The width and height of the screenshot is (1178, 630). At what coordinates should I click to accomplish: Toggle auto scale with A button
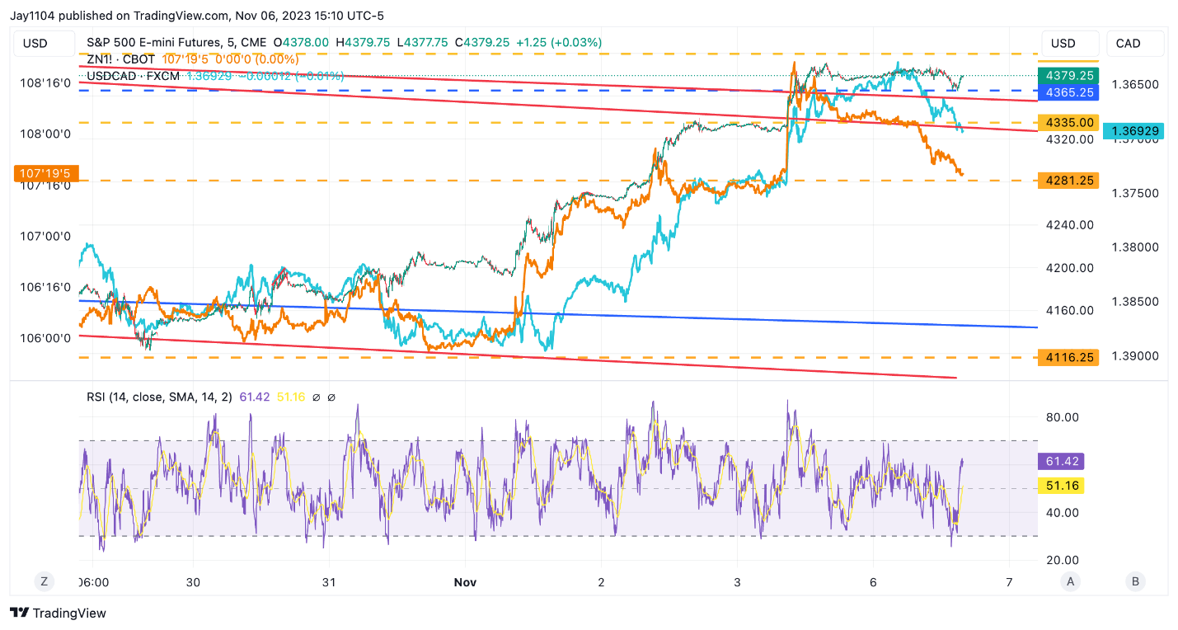click(x=1071, y=581)
